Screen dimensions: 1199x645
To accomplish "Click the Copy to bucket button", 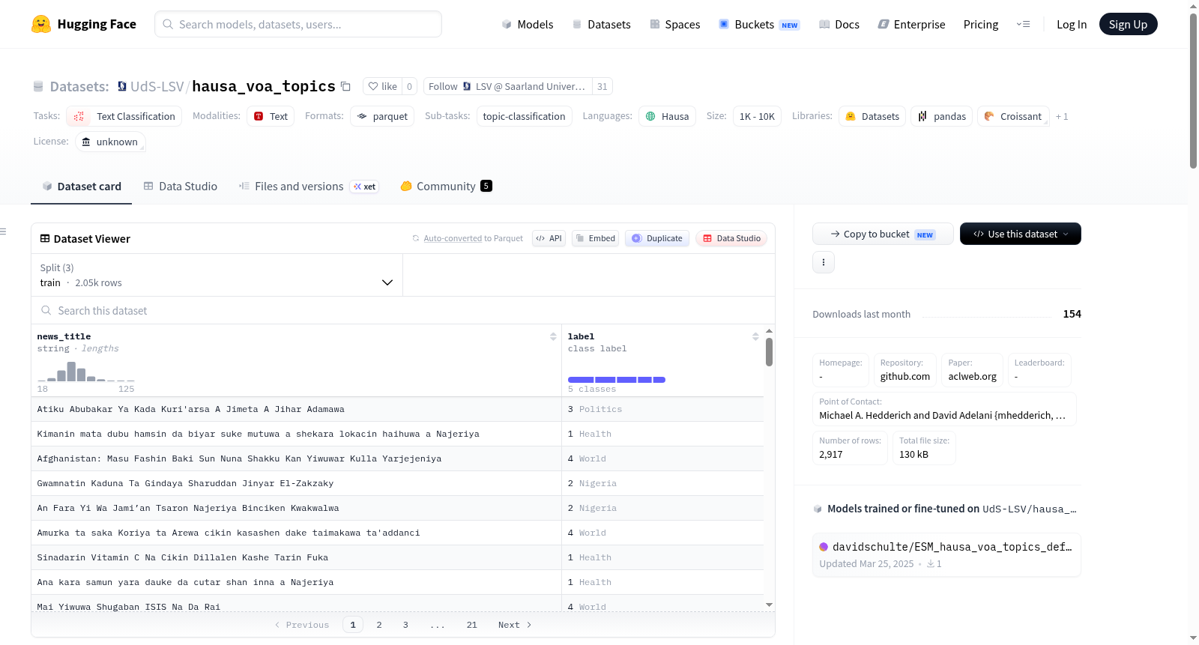I will coord(883,234).
